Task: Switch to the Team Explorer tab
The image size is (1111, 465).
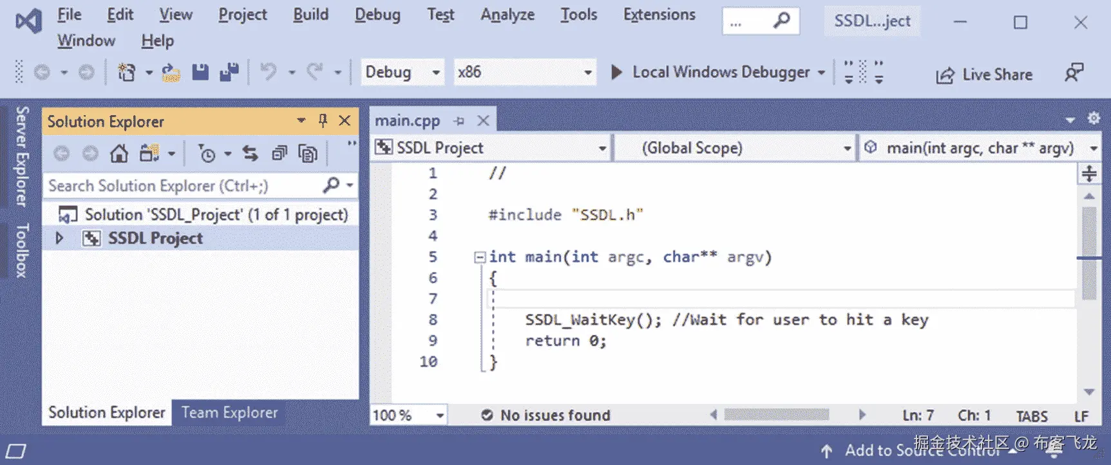Action: (229, 412)
